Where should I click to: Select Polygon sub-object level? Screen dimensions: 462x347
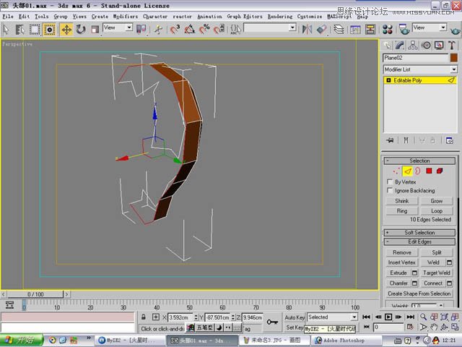tap(429, 171)
